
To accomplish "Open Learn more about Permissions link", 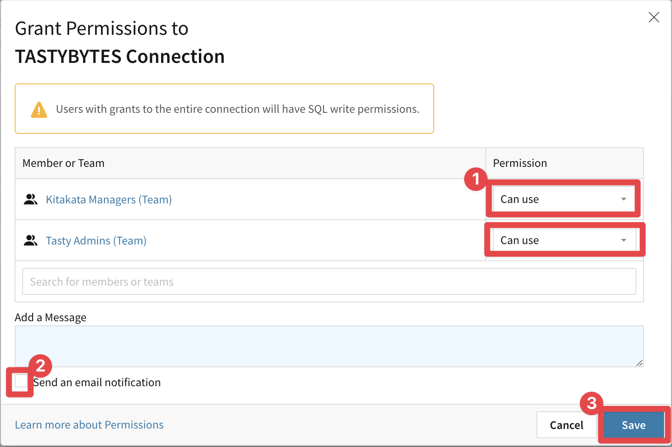I will click(89, 425).
